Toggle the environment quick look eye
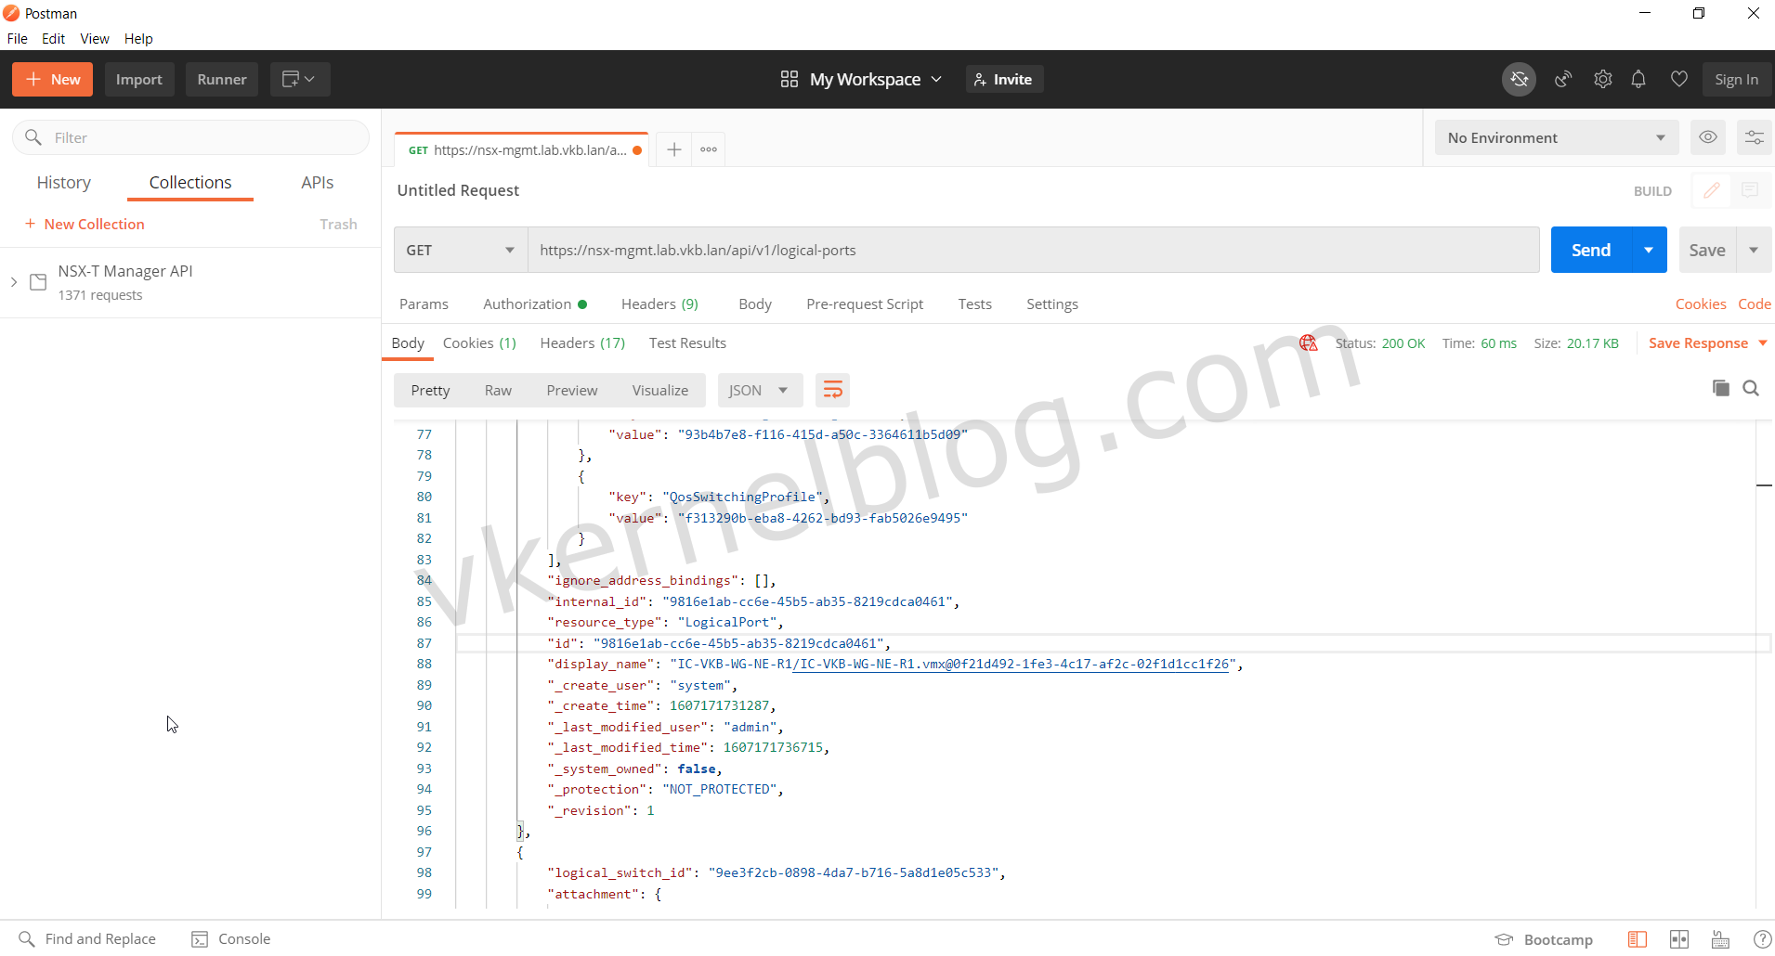This screenshot has width=1775, height=956. point(1707,138)
